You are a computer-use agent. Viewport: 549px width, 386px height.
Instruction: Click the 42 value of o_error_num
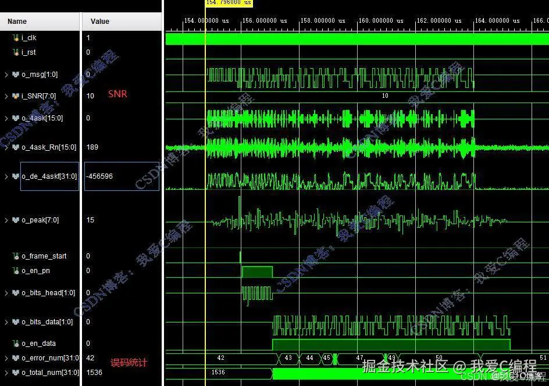90,358
